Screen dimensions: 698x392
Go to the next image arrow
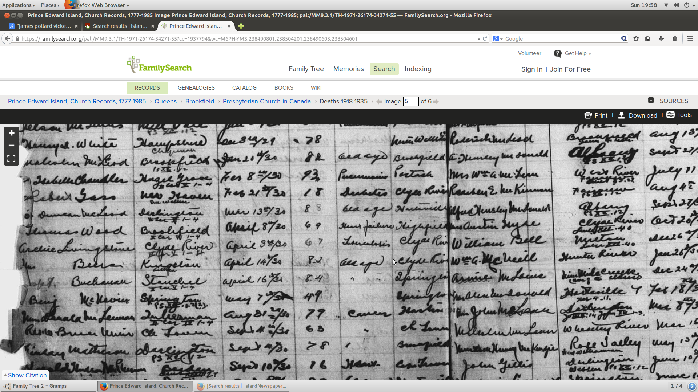[x=436, y=102]
